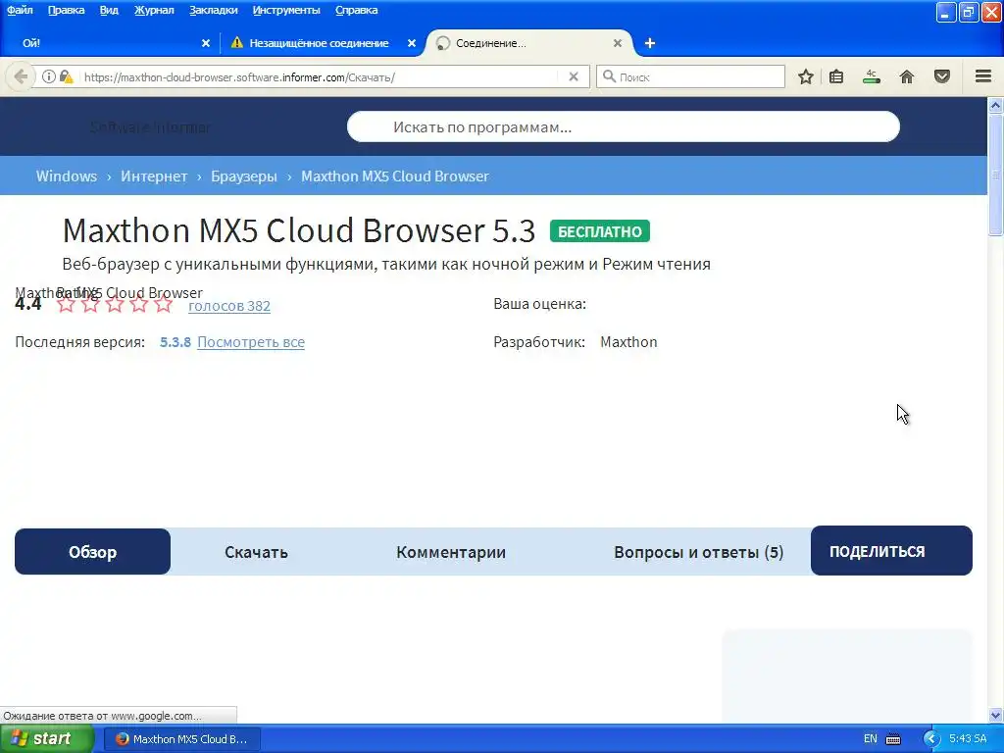The width and height of the screenshot is (1004, 753).
Task: Open the Журнал menu
Action: [x=154, y=10]
